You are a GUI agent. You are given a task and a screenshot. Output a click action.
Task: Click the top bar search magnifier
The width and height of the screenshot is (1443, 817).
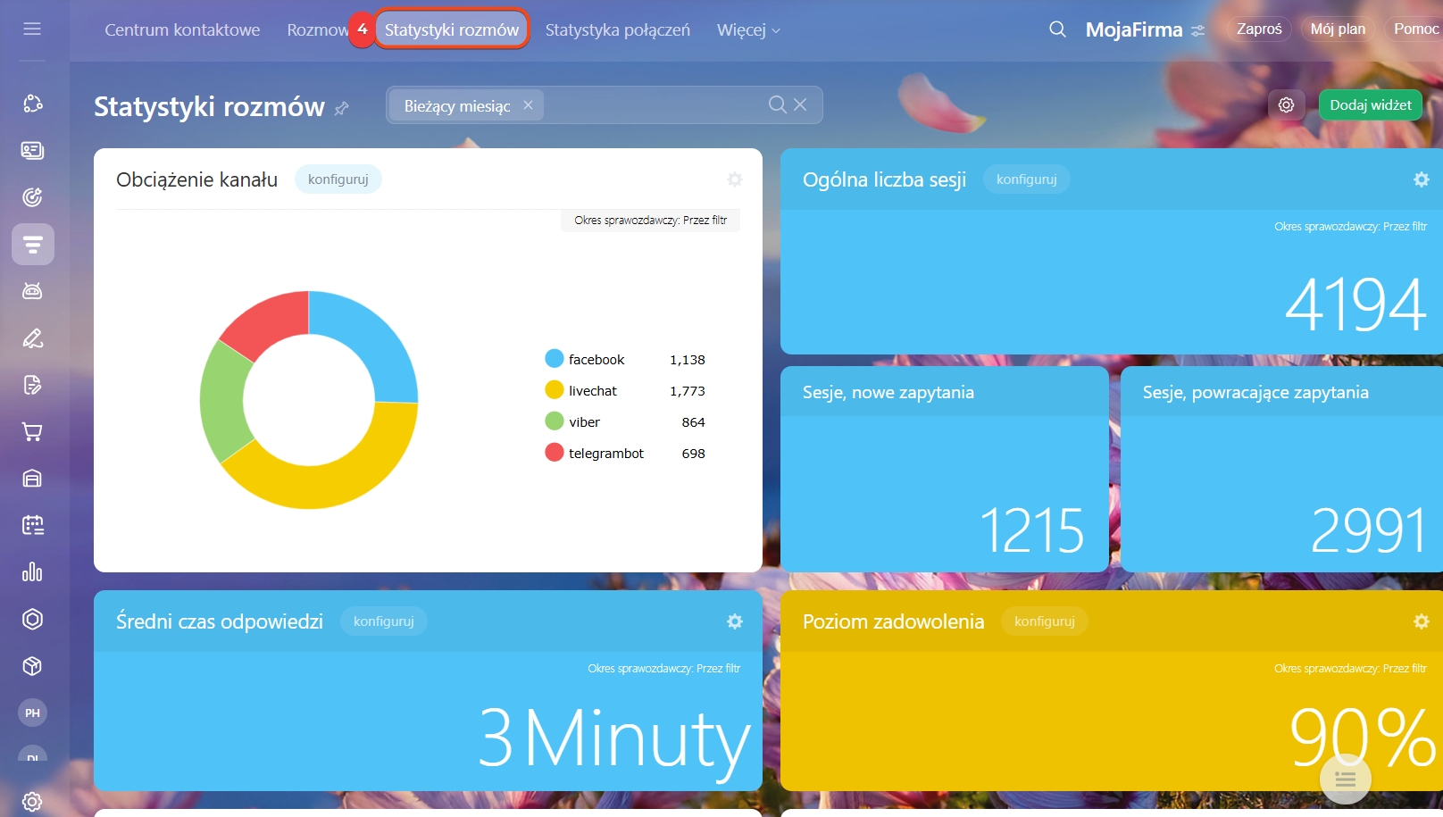click(x=1057, y=29)
